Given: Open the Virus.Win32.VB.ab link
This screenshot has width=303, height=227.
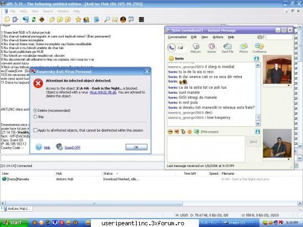Looking at the screenshot, I should point(103,93).
